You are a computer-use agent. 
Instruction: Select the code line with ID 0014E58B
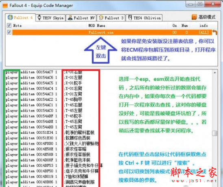point(48,154)
